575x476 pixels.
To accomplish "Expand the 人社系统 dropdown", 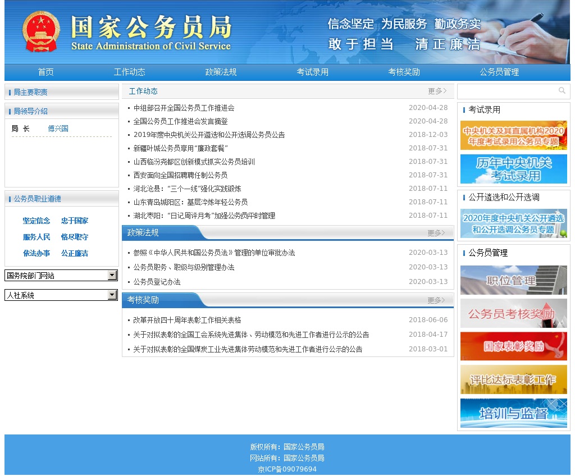I will 112,295.
